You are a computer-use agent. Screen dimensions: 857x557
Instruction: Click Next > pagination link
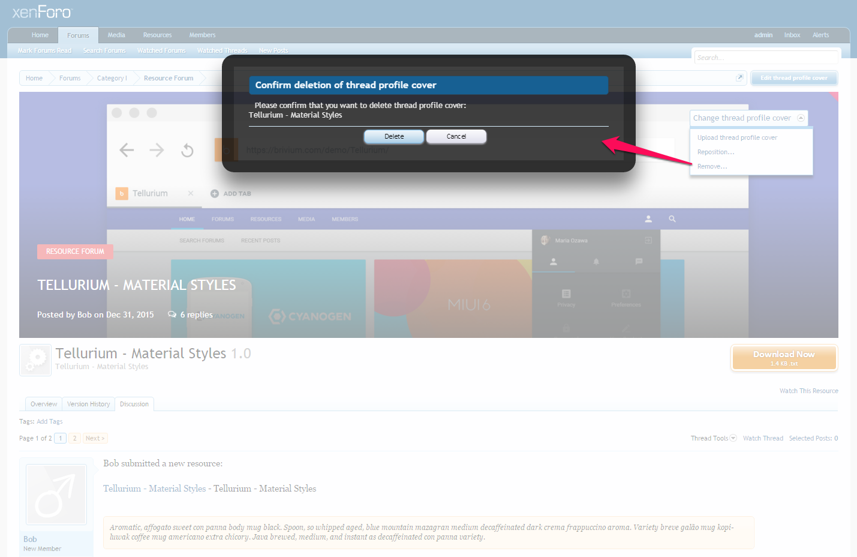(95, 438)
